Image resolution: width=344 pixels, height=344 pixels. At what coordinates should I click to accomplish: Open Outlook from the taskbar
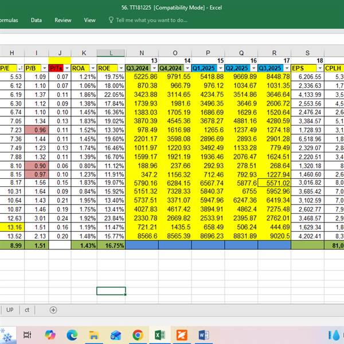pos(116,335)
